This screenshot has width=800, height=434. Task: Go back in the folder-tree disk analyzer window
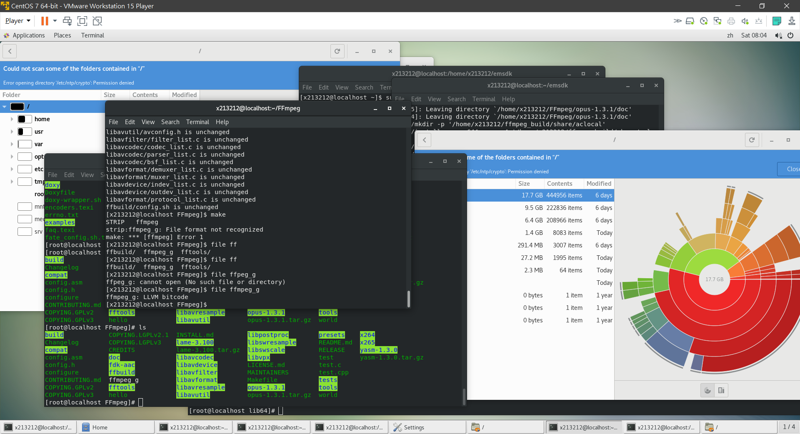pyautogui.click(x=10, y=51)
